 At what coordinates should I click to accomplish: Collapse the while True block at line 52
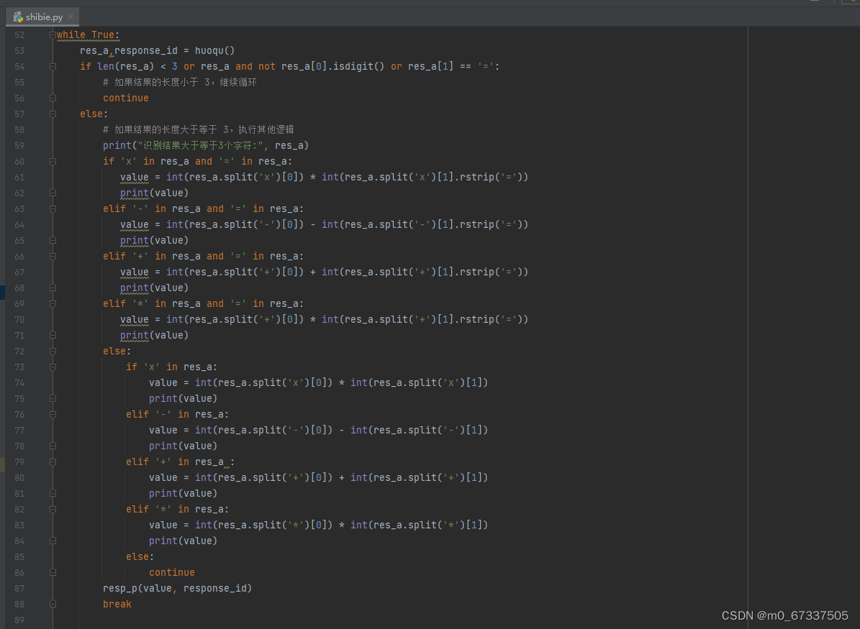51,35
